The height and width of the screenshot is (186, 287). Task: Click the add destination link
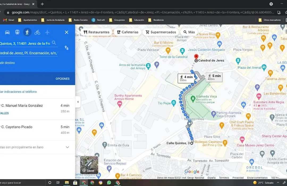(x=7, y=63)
